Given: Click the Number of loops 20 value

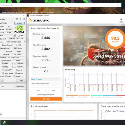Looking at the screenshot, I should pyautogui.click(x=46, y=71).
